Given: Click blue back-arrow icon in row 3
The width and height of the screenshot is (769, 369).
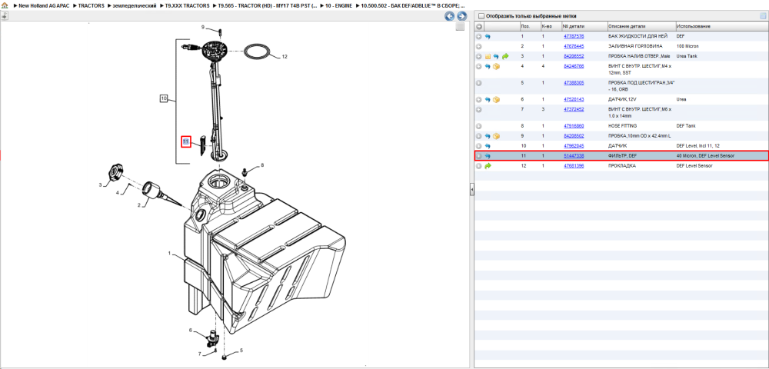Looking at the screenshot, I should 496,56.
